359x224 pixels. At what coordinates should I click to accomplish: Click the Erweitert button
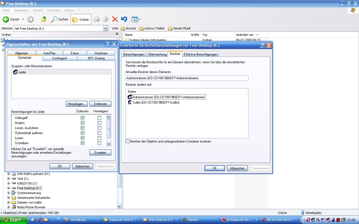point(100,153)
